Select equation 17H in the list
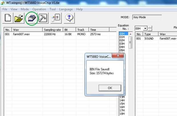177x116 pixels. point(124,110)
